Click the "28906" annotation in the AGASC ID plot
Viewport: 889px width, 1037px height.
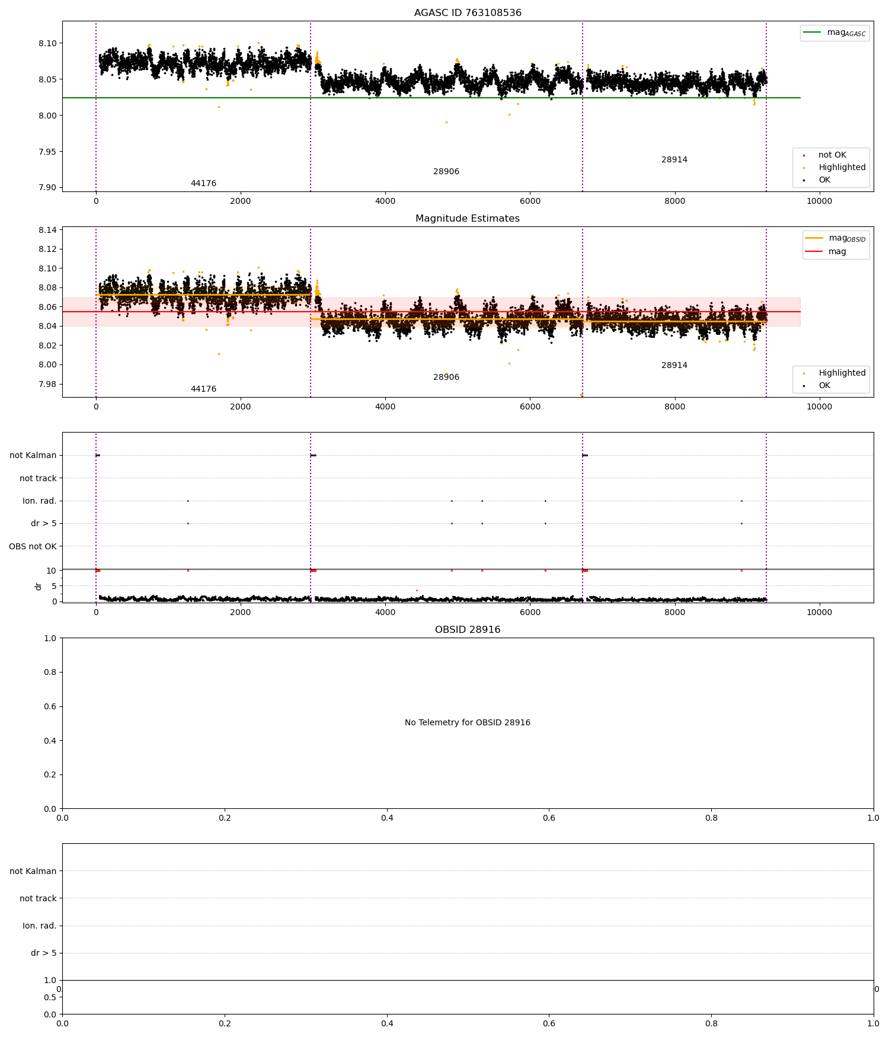[x=446, y=172]
